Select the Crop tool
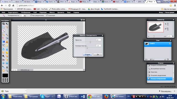 (x=4, y=24)
